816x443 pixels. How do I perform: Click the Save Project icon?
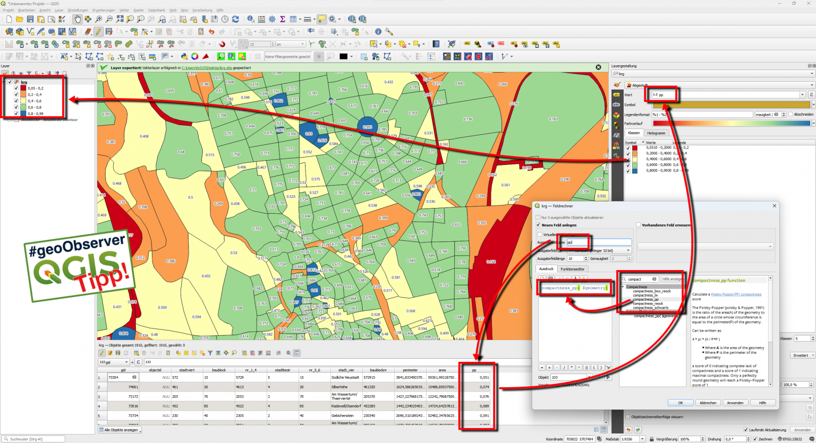pos(30,19)
